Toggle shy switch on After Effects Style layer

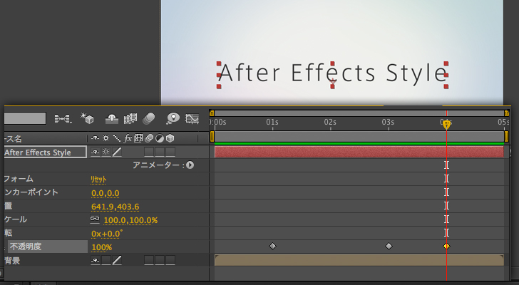(x=96, y=152)
